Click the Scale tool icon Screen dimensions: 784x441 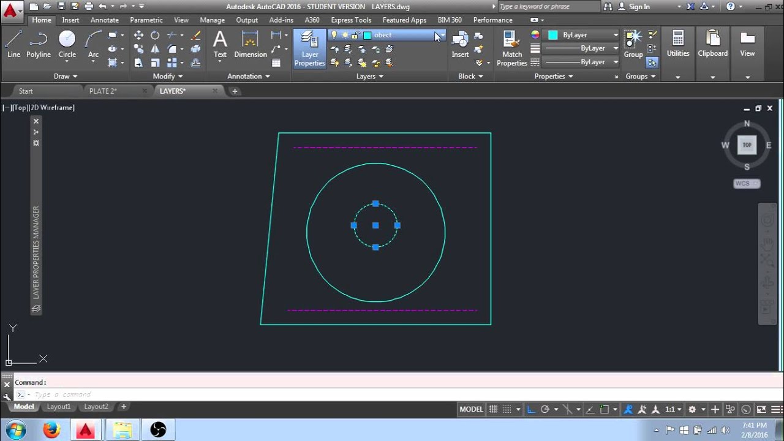click(x=155, y=62)
